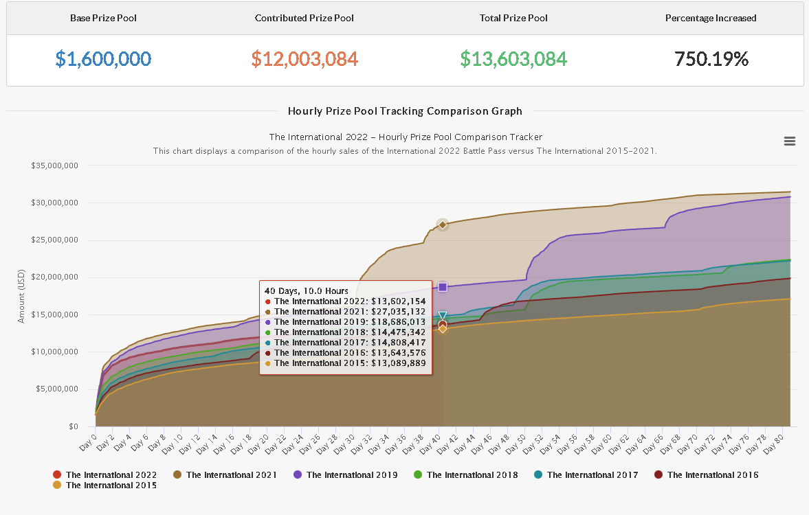Click the $5,000,000 y-axis label
This screenshot has height=515, width=809.
pyautogui.click(x=57, y=389)
